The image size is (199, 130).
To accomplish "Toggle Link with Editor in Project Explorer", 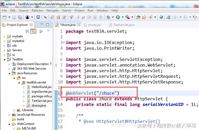I will [x=33, y=31].
